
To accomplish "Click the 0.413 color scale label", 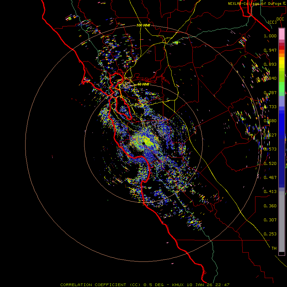I will coord(270,192).
